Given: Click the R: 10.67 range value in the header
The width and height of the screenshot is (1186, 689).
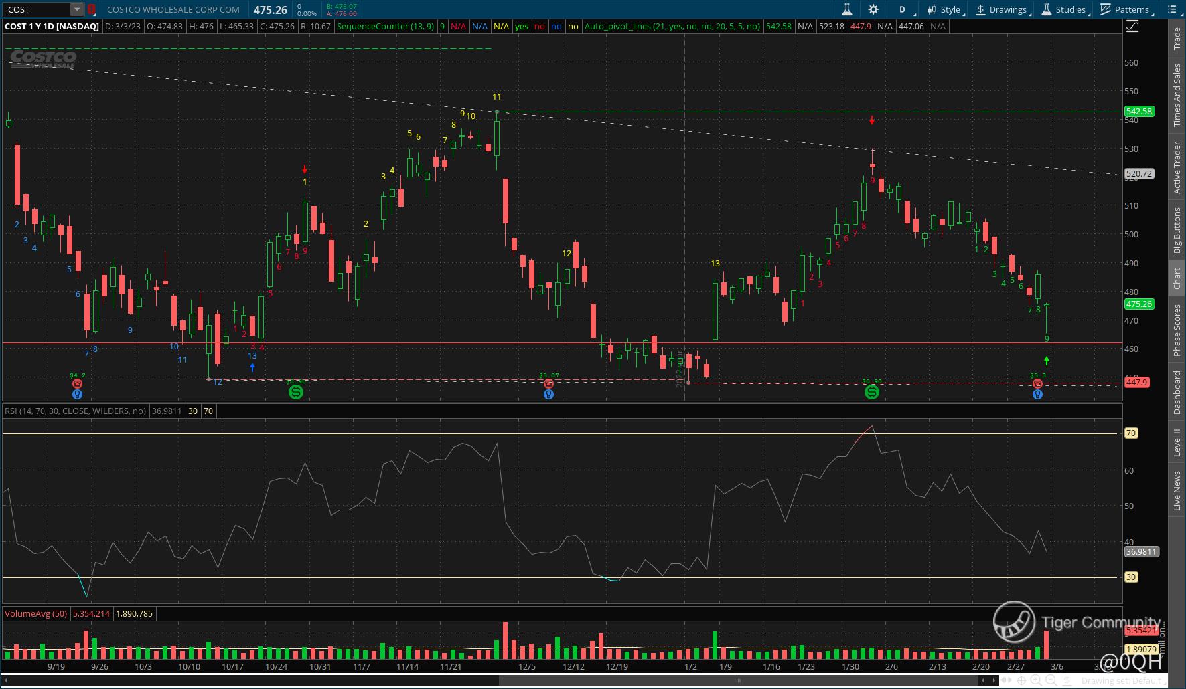Looking at the screenshot, I should pos(315,27).
